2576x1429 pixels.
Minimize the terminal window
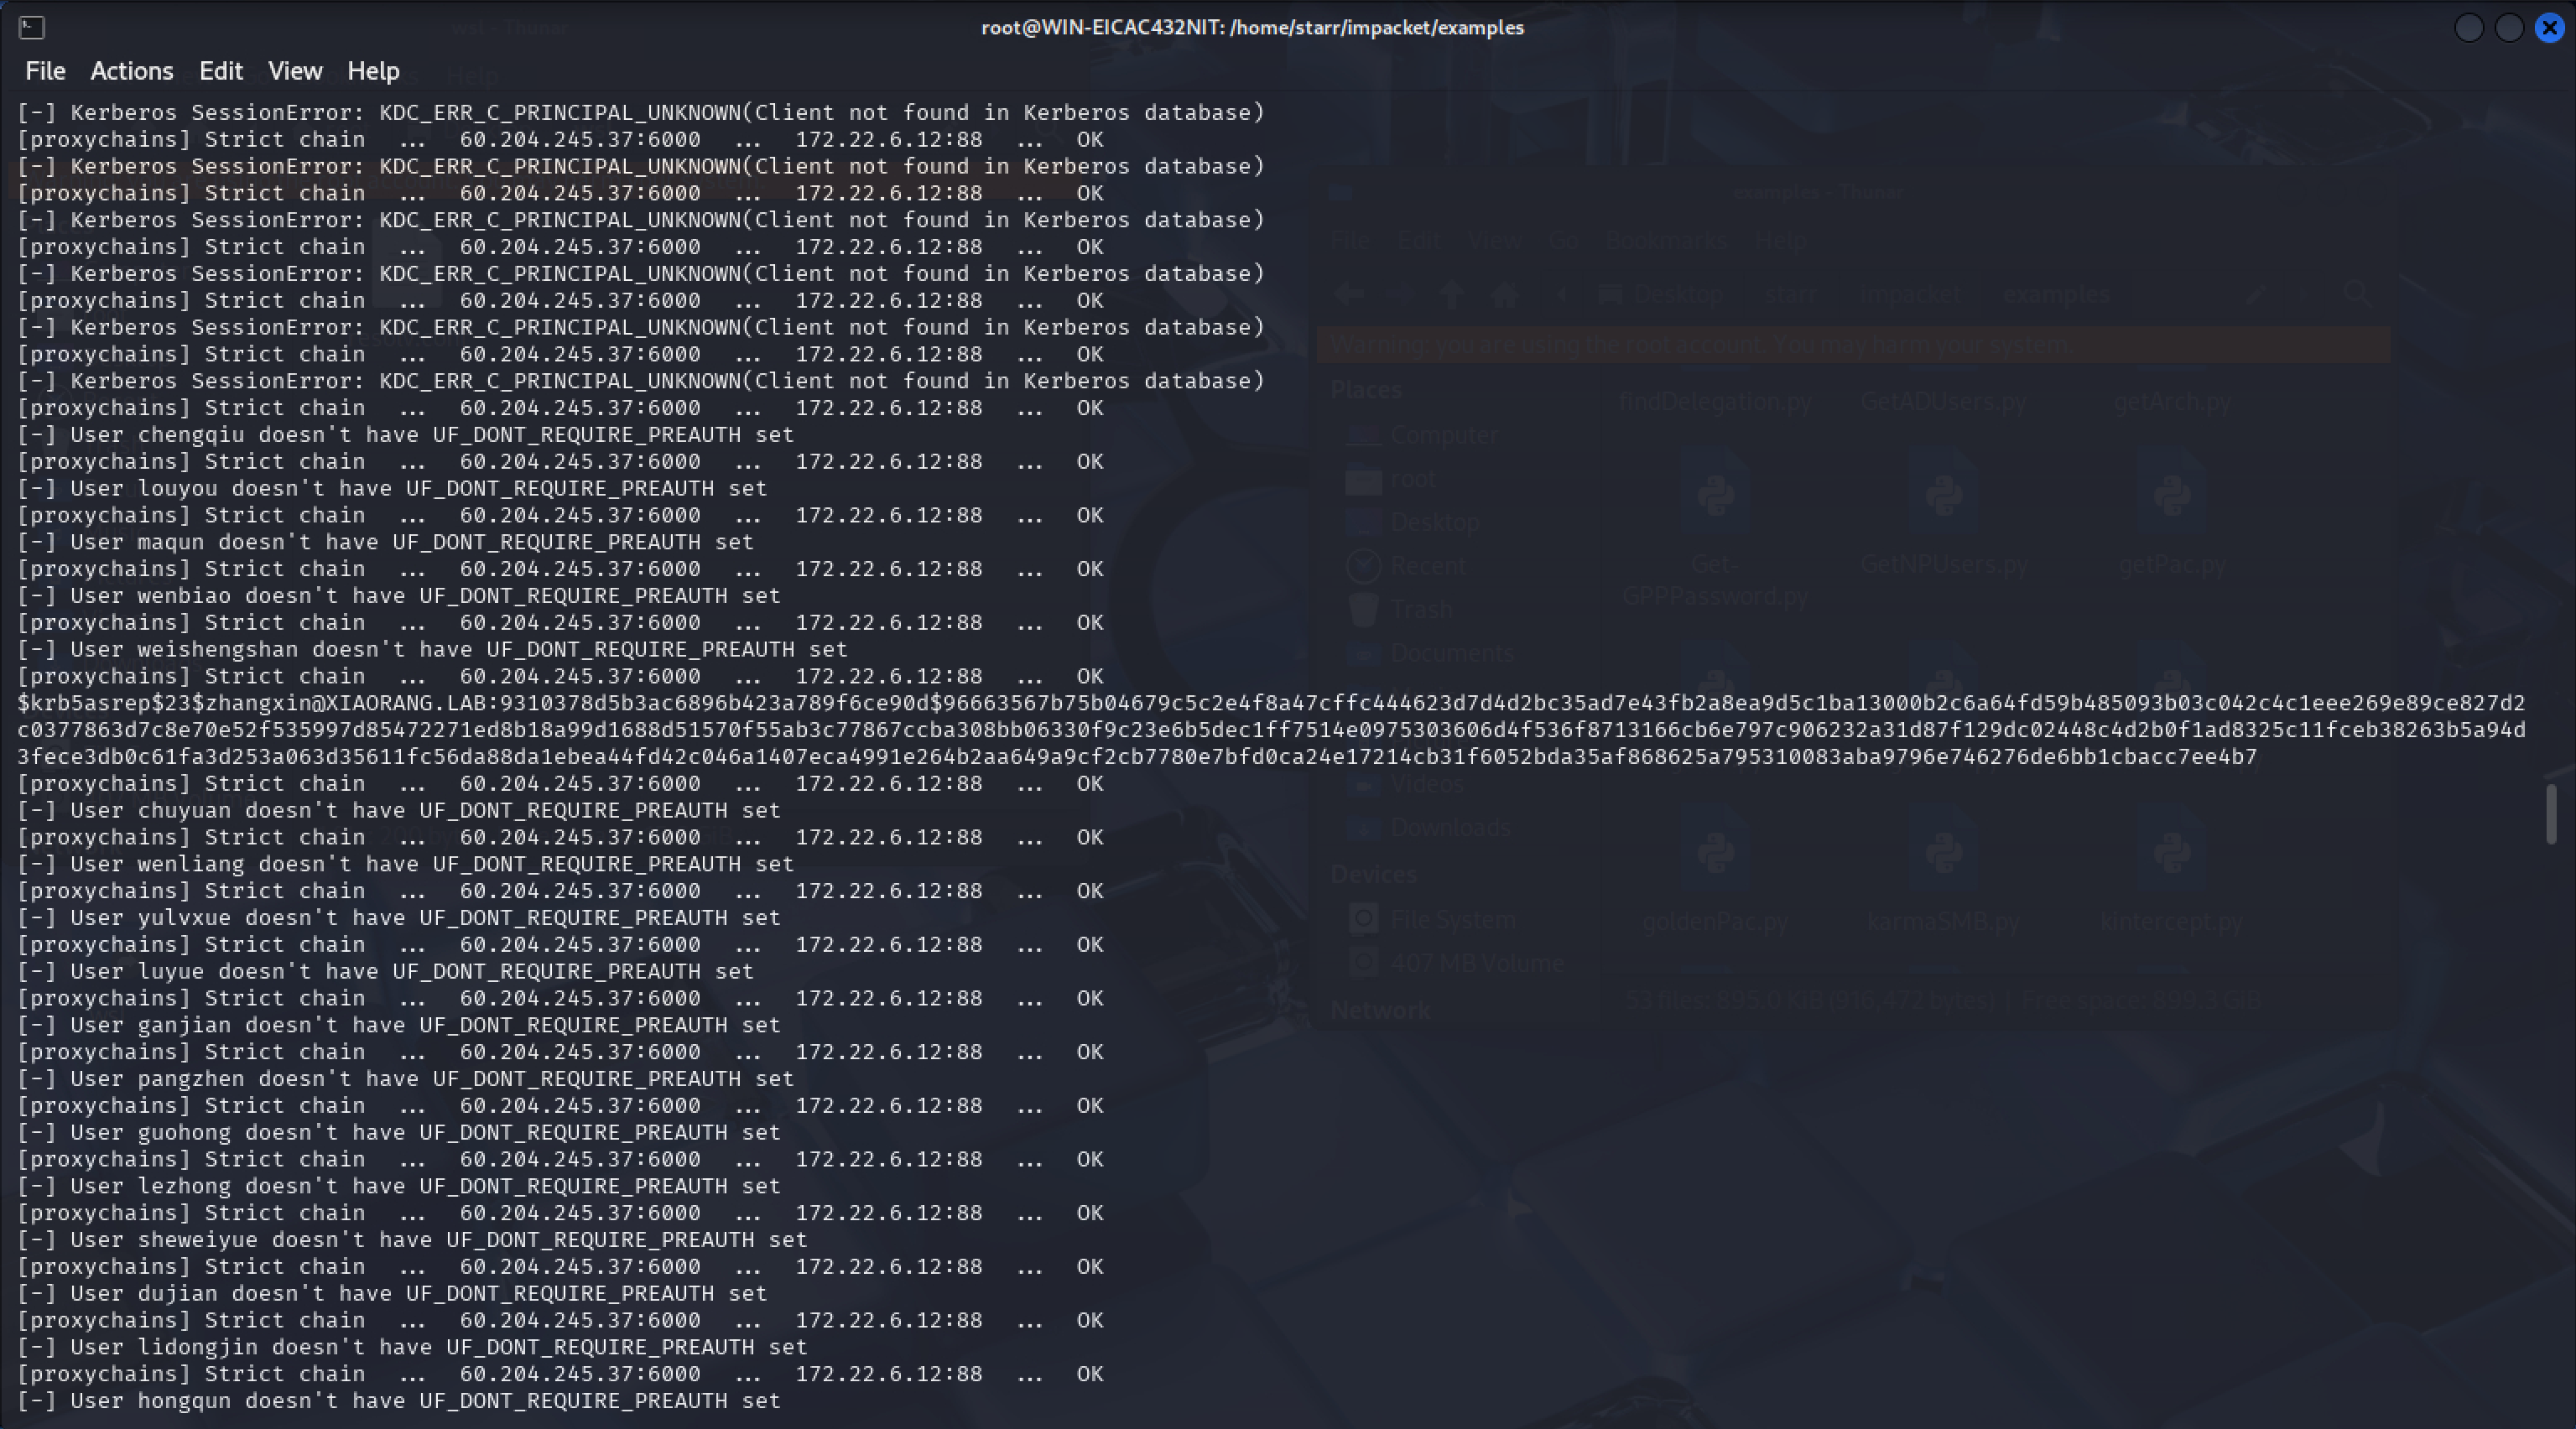click(2469, 28)
